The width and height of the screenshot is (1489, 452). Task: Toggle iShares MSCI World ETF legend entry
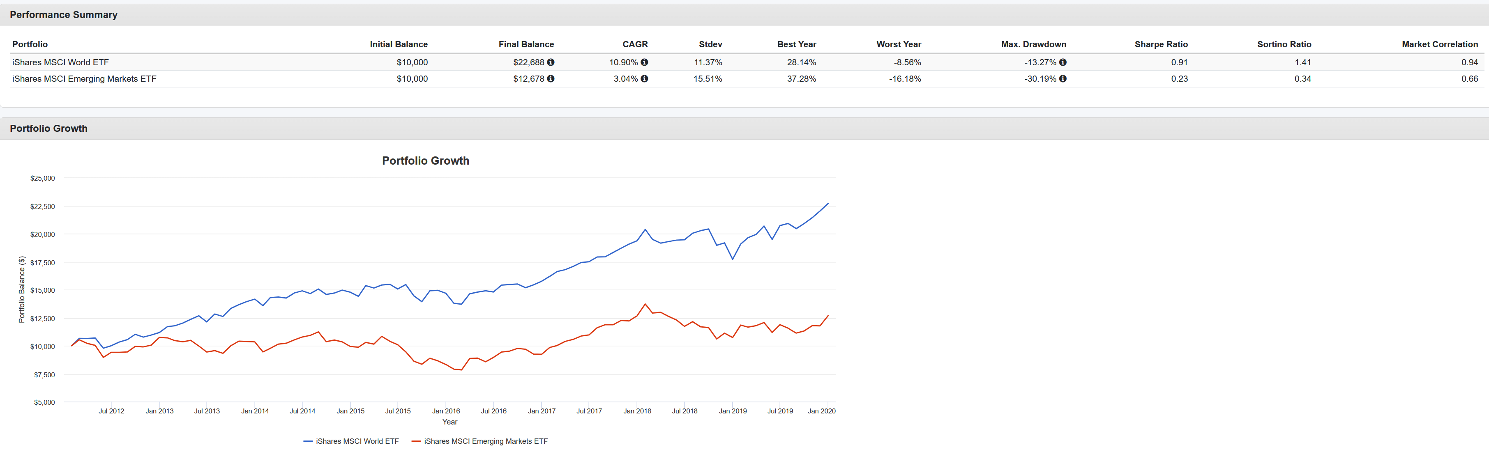(357, 441)
